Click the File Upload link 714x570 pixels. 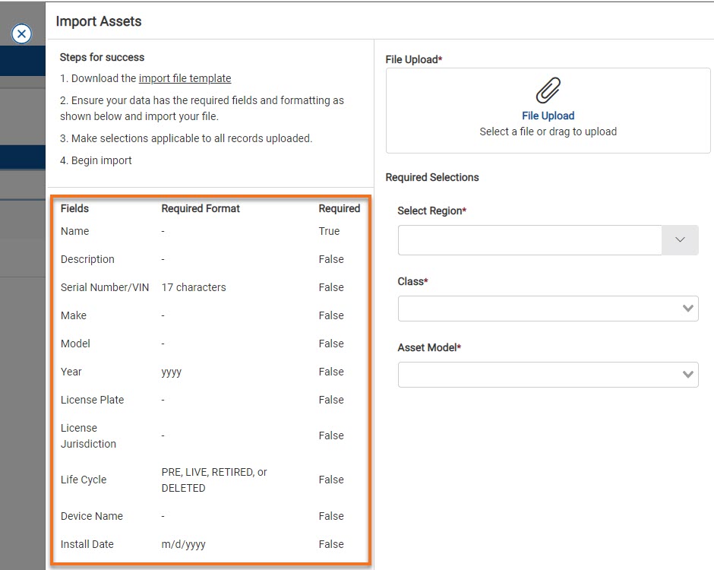pos(548,116)
